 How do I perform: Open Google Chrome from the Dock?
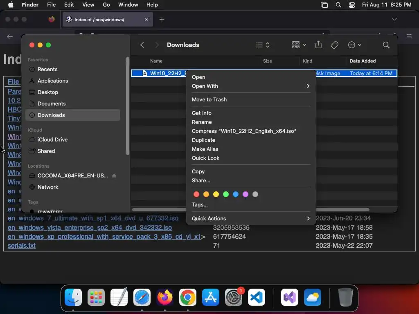[187, 297]
